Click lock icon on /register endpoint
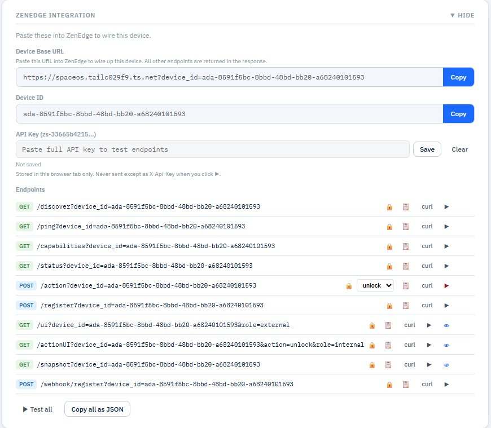491x428 pixels. click(389, 306)
